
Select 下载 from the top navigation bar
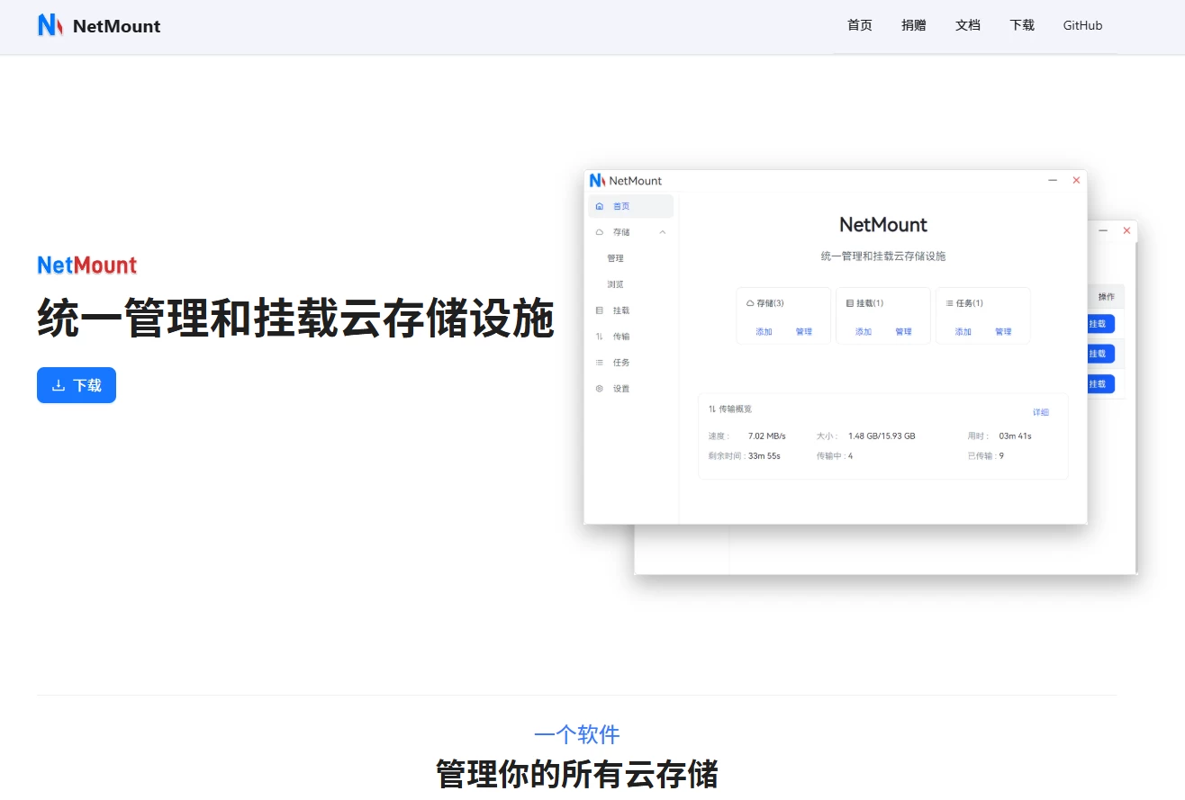pos(1021,25)
